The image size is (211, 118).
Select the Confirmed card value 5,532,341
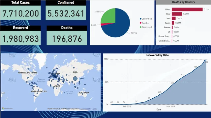(x=66, y=14)
